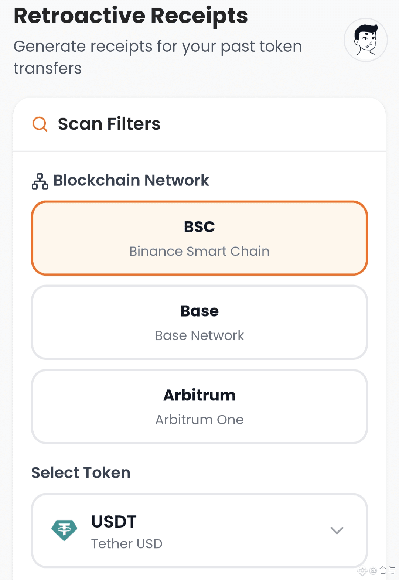This screenshot has height=580, width=399.
Task: Click the Retroactive Receipts page title
Action: (131, 16)
